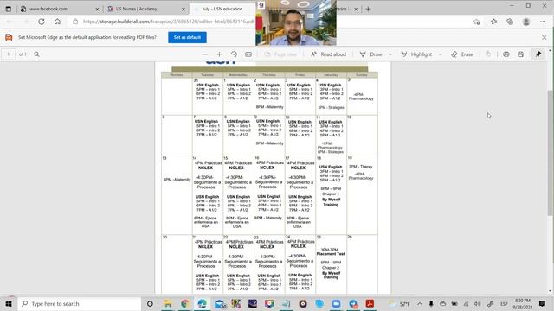Toggle fit to page width

pos(248,54)
